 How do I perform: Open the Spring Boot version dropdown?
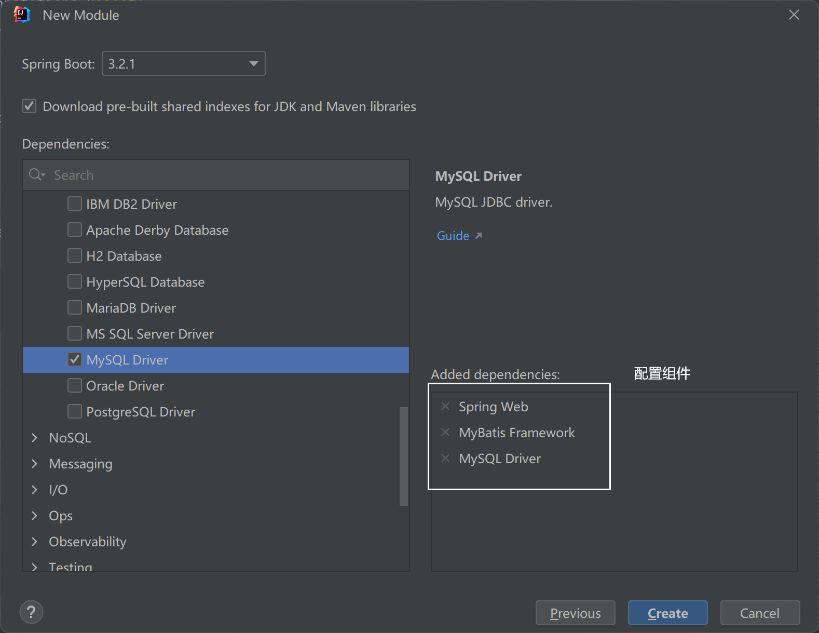click(184, 63)
